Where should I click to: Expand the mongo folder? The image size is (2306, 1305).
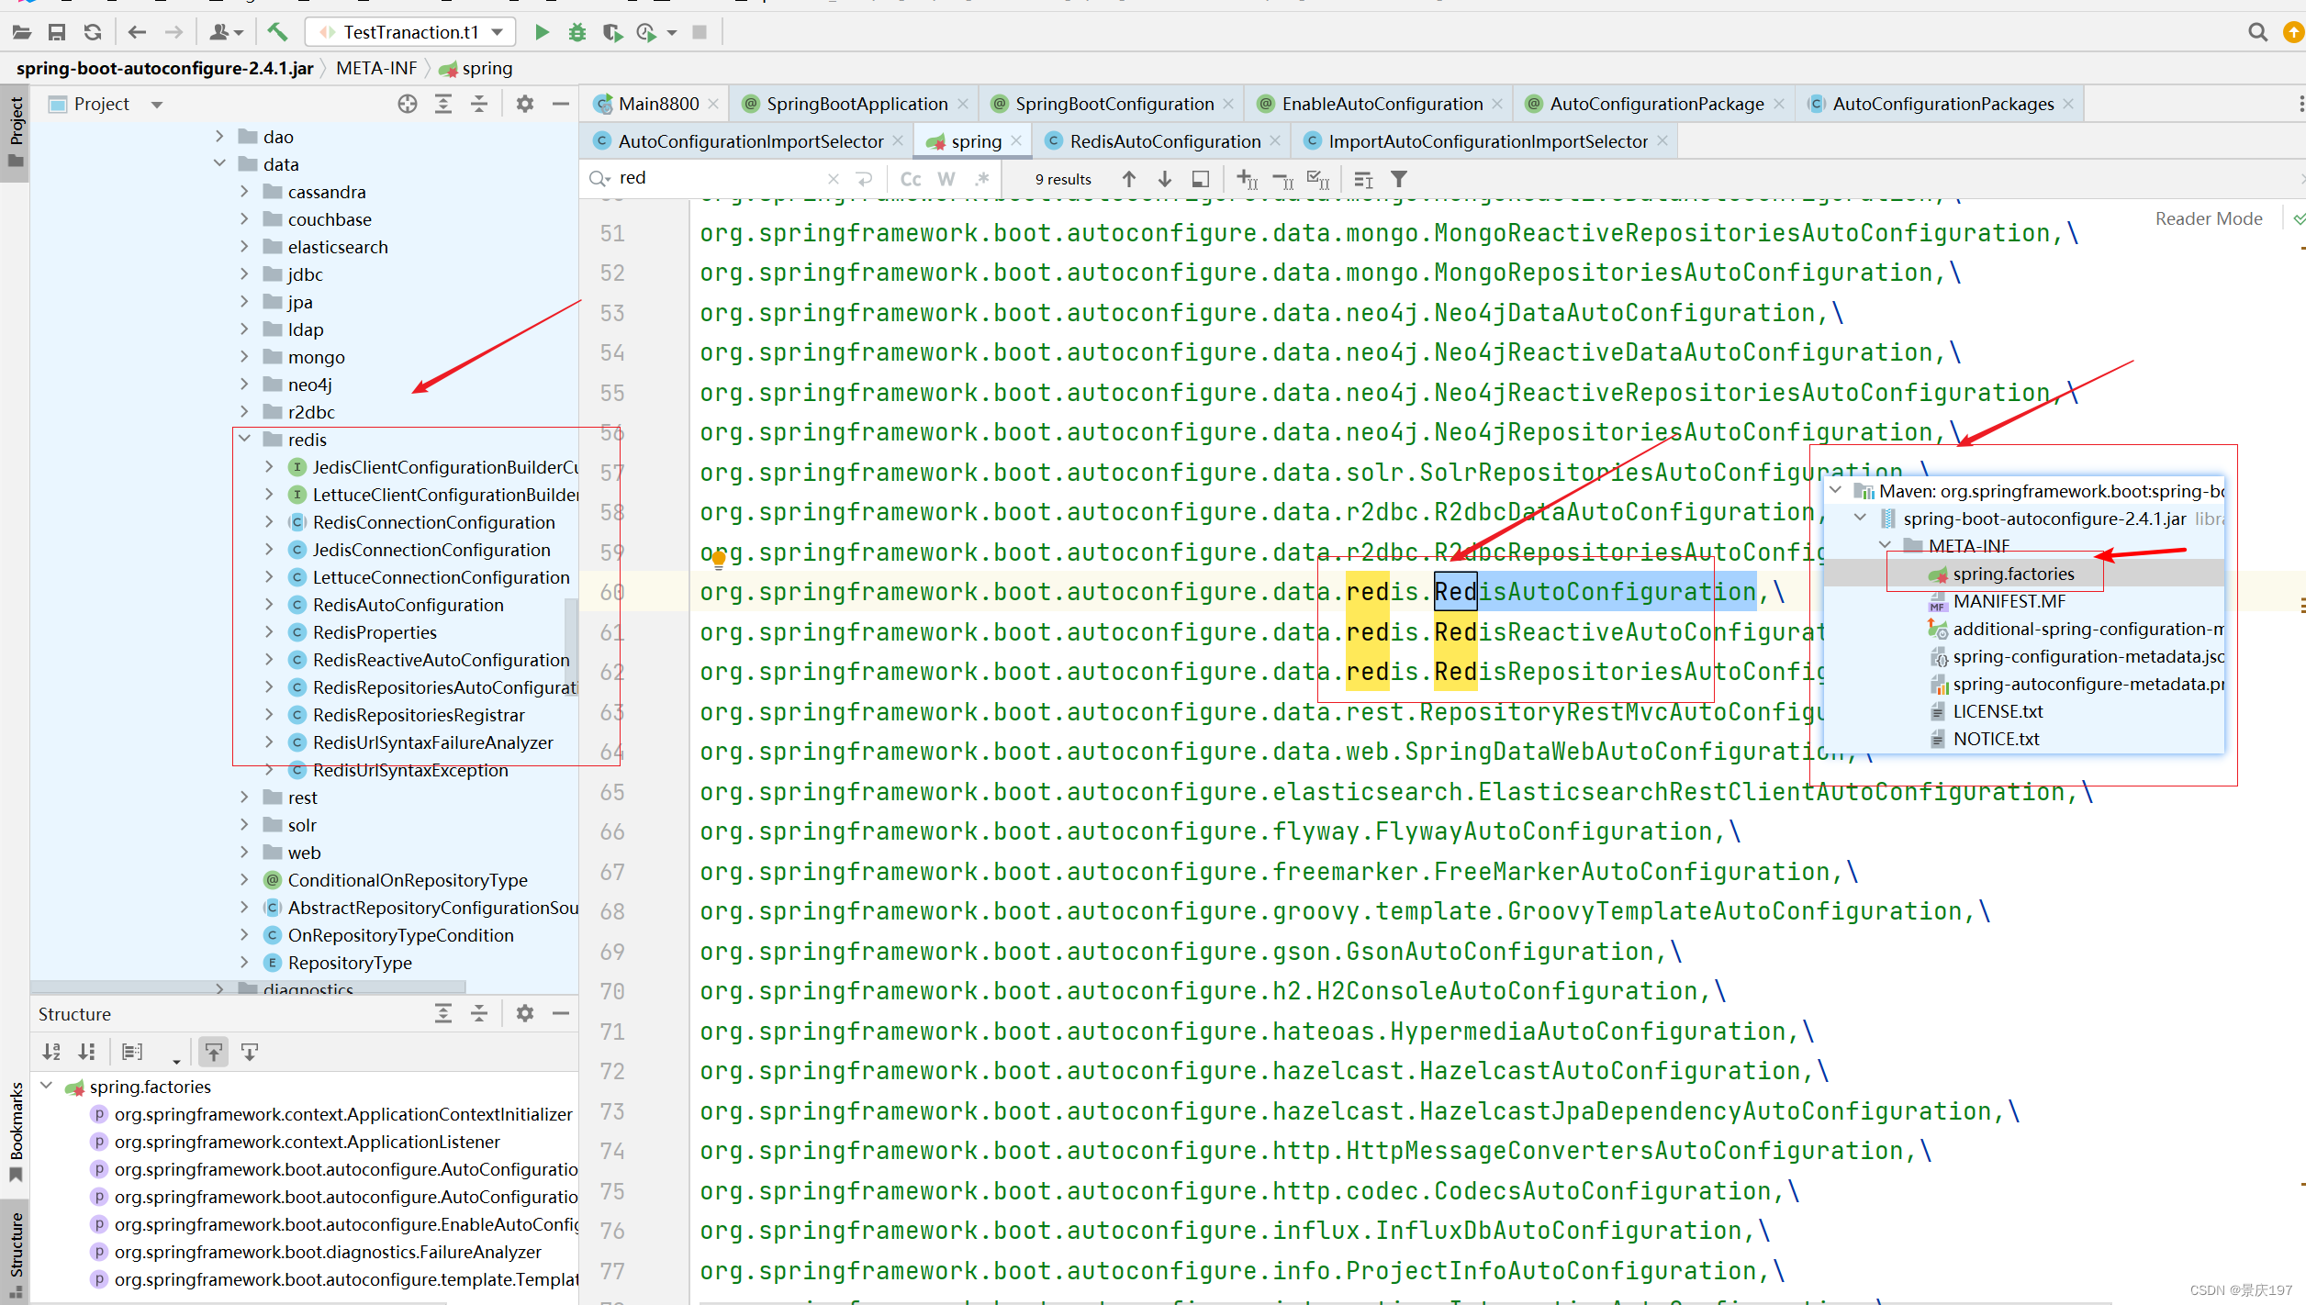pos(244,357)
